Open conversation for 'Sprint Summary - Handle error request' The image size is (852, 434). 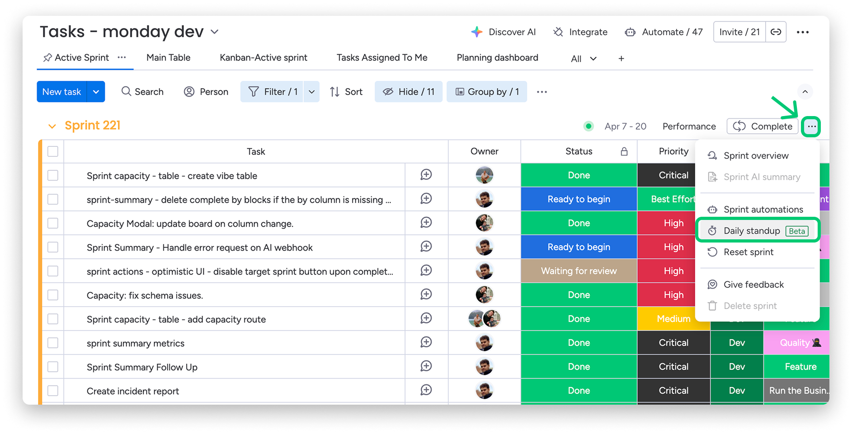pos(426,247)
